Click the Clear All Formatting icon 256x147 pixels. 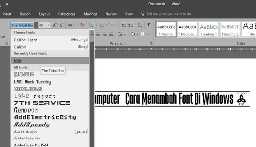click(82, 25)
